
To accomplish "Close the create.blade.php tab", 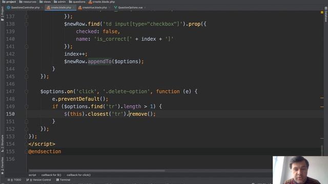I will (x=74, y=8).
